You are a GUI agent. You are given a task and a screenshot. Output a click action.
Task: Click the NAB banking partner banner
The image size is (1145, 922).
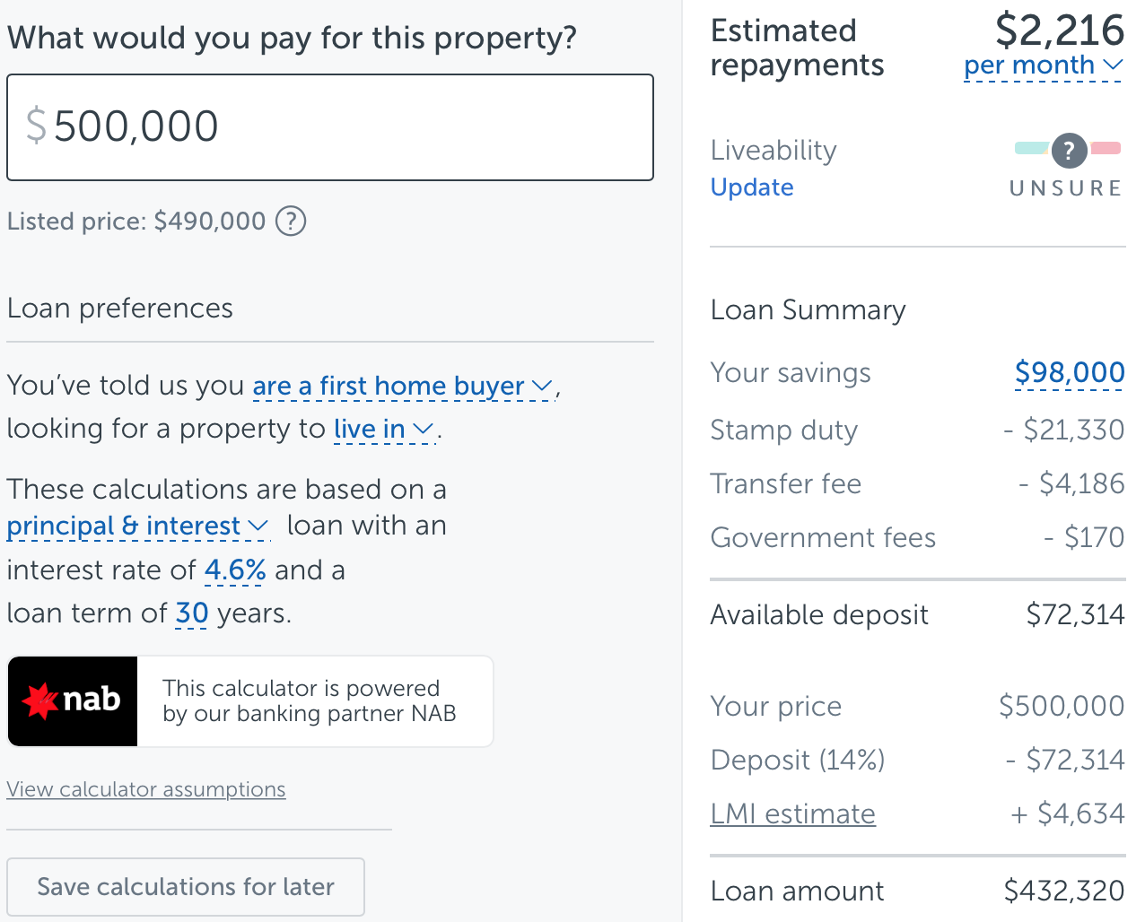[x=310, y=701]
